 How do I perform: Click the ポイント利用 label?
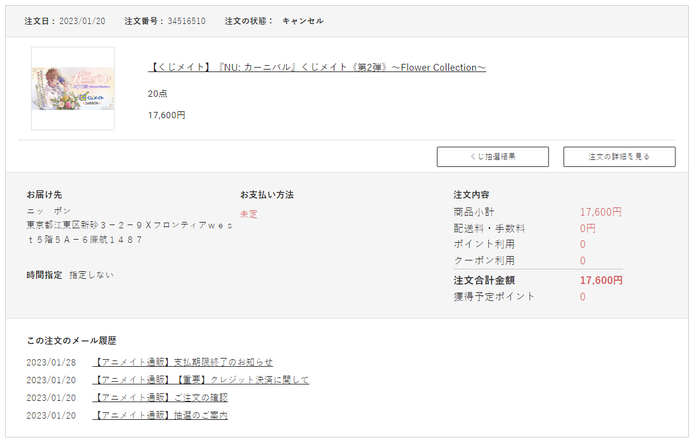[x=484, y=244]
